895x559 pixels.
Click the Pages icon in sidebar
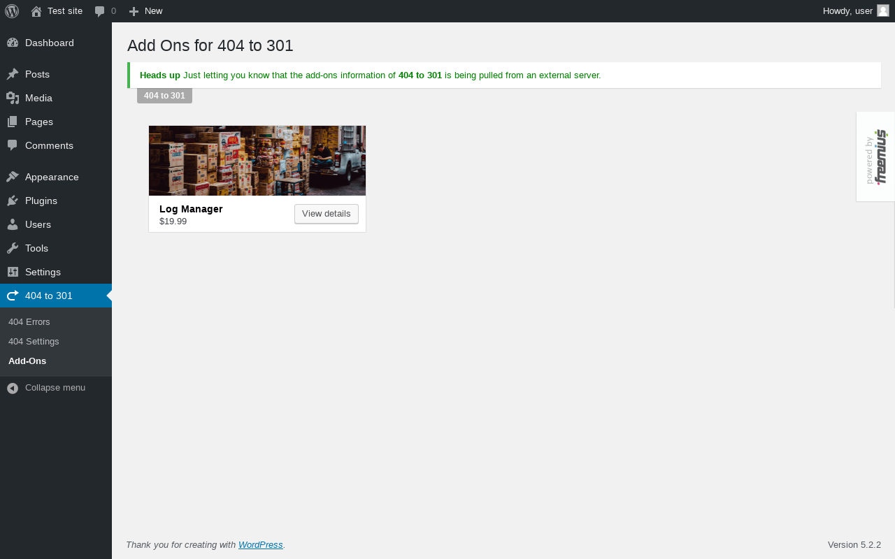pos(13,122)
